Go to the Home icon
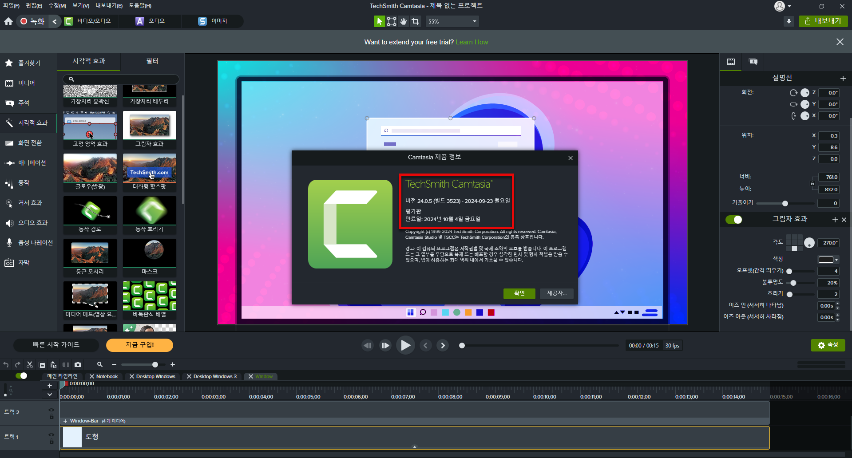Screen dimensions: 852x458 [x=8, y=21]
